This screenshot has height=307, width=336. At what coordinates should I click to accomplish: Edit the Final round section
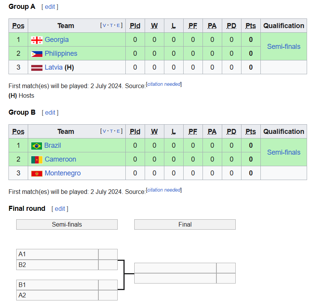(x=60, y=209)
